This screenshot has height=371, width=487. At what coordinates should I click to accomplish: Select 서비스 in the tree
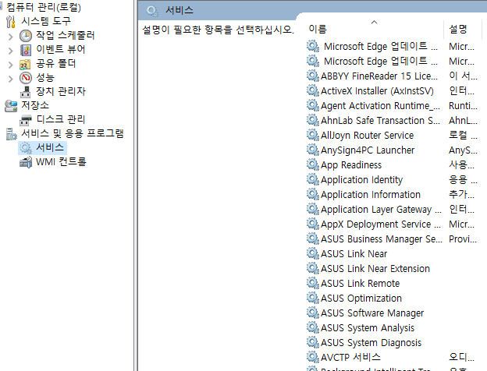[50, 147]
